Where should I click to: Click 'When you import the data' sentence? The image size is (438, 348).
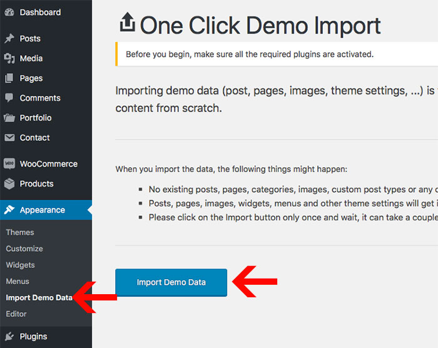point(232,169)
